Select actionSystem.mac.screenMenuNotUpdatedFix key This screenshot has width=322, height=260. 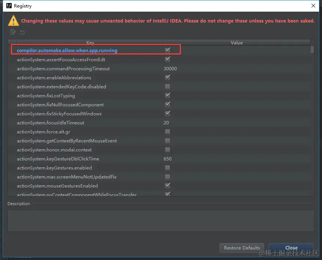(66, 177)
